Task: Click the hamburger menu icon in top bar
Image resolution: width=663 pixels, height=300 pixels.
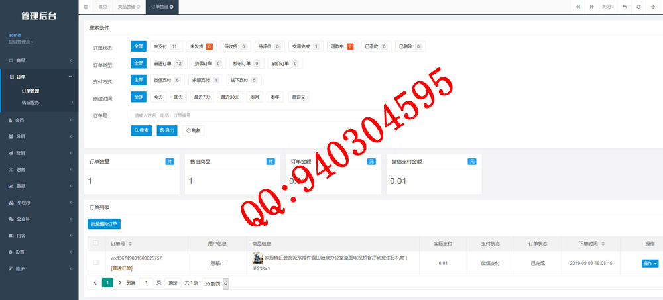Action: click(87, 7)
